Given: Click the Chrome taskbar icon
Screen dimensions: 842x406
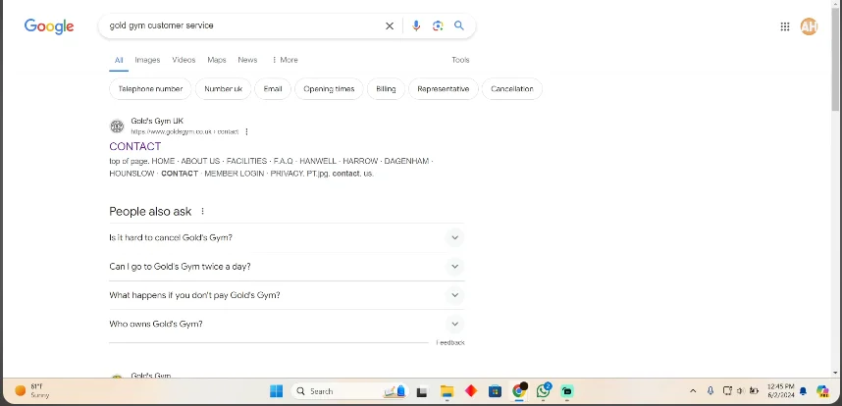Looking at the screenshot, I should pos(519,391).
